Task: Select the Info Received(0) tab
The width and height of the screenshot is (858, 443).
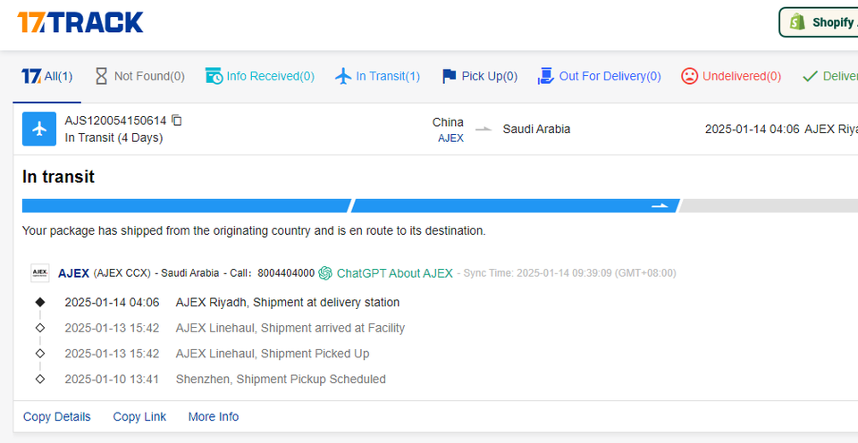Action: (x=260, y=76)
